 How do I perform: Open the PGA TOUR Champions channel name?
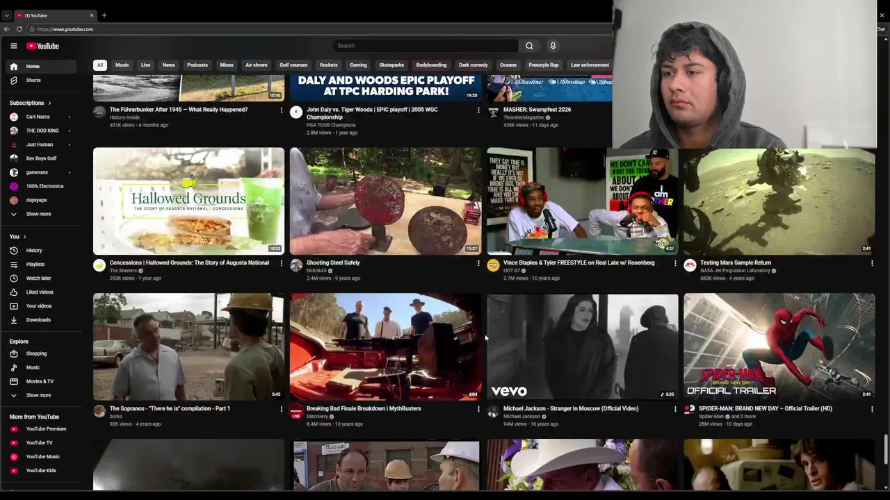pos(331,125)
